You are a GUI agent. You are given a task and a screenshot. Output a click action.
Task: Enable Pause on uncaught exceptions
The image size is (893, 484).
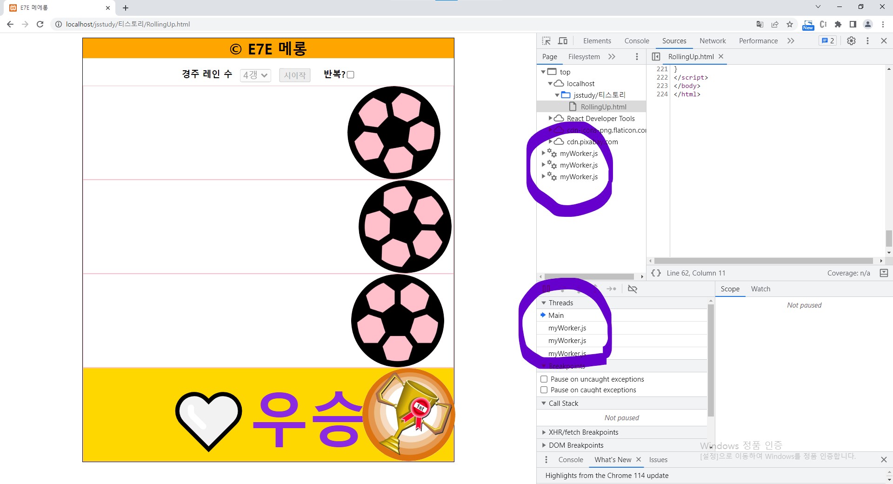coord(544,379)
